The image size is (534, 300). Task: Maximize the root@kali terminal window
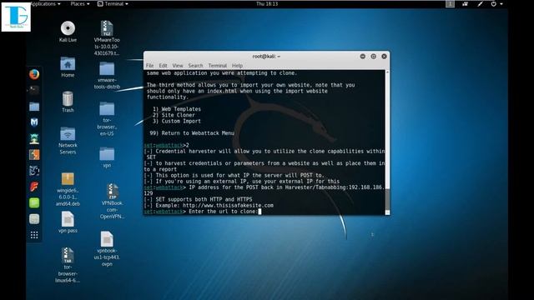tap(374, 57)
